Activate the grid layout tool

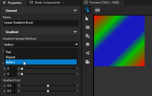tap(88, 27)
